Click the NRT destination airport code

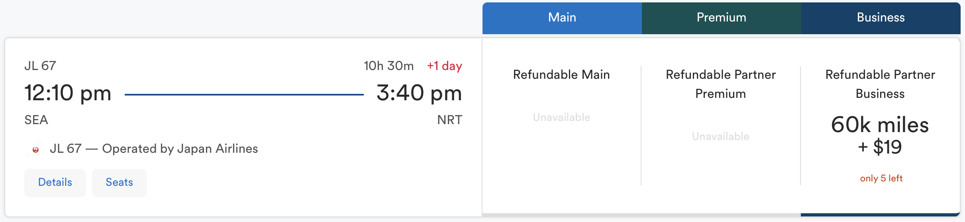click(x=449, y=120)
